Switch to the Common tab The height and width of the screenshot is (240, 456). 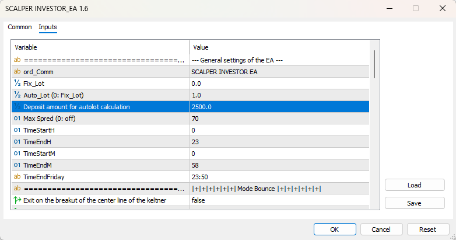pos(20,27)
